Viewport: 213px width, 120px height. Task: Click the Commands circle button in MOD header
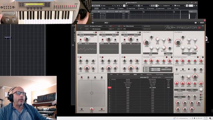pos(172,77)
